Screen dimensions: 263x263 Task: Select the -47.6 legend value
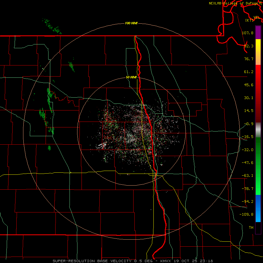click(248, 163)
